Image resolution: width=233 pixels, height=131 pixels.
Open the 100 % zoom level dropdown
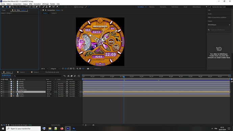click(x=45, y=69)
